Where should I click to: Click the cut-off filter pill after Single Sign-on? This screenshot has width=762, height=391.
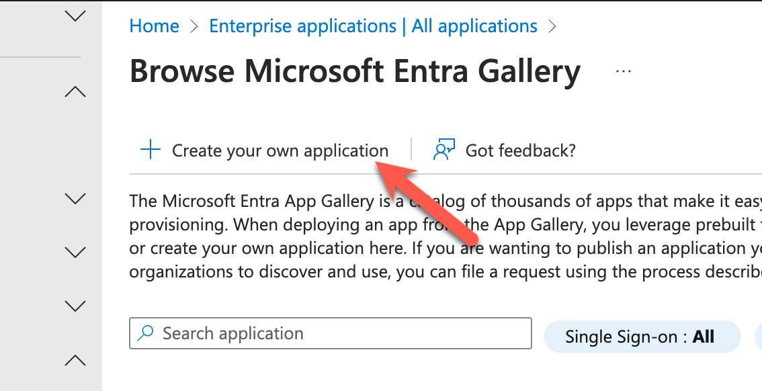(x=756, y=337)
